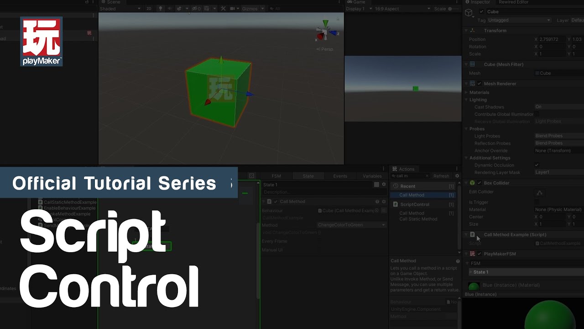Toggle Cube active checkbox in Inspector
This screenshot has height=329, width=584.
click(x=481, y=12)
